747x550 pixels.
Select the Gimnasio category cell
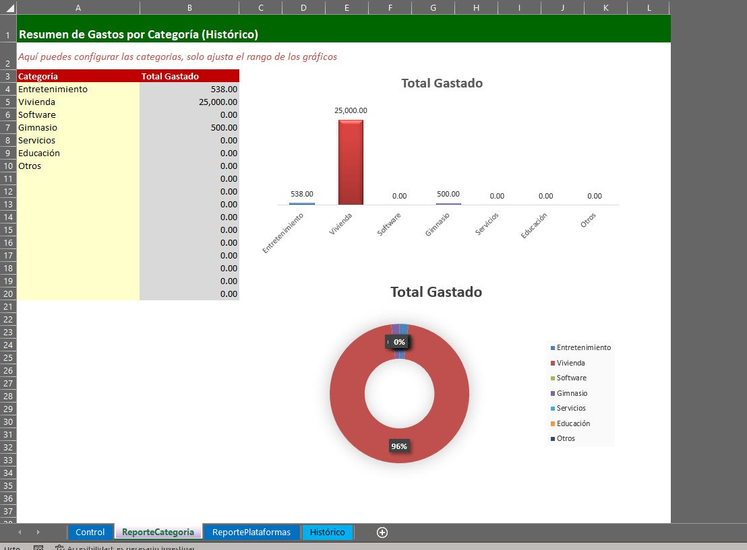(78, 127)
